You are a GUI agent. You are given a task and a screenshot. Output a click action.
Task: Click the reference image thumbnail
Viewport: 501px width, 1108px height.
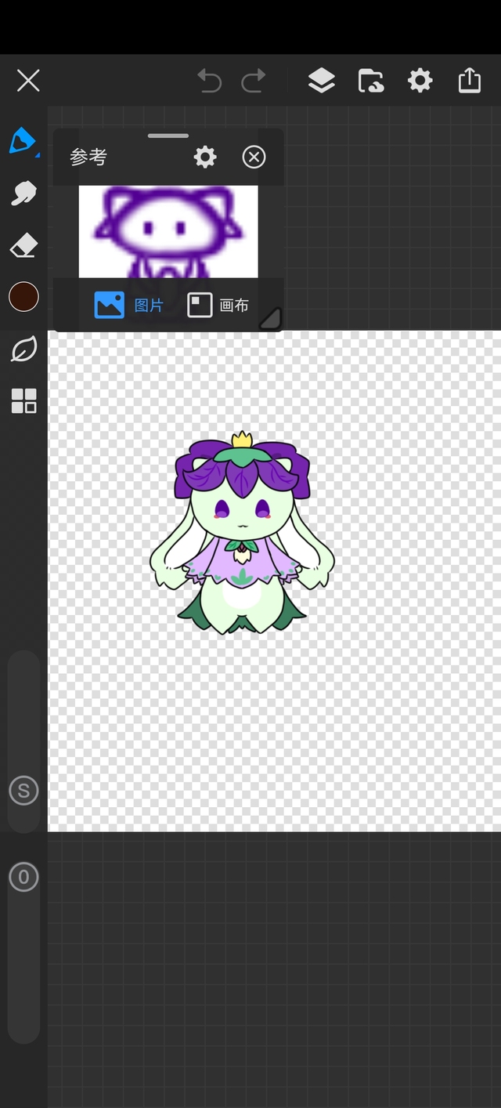(x=168, y=231)
